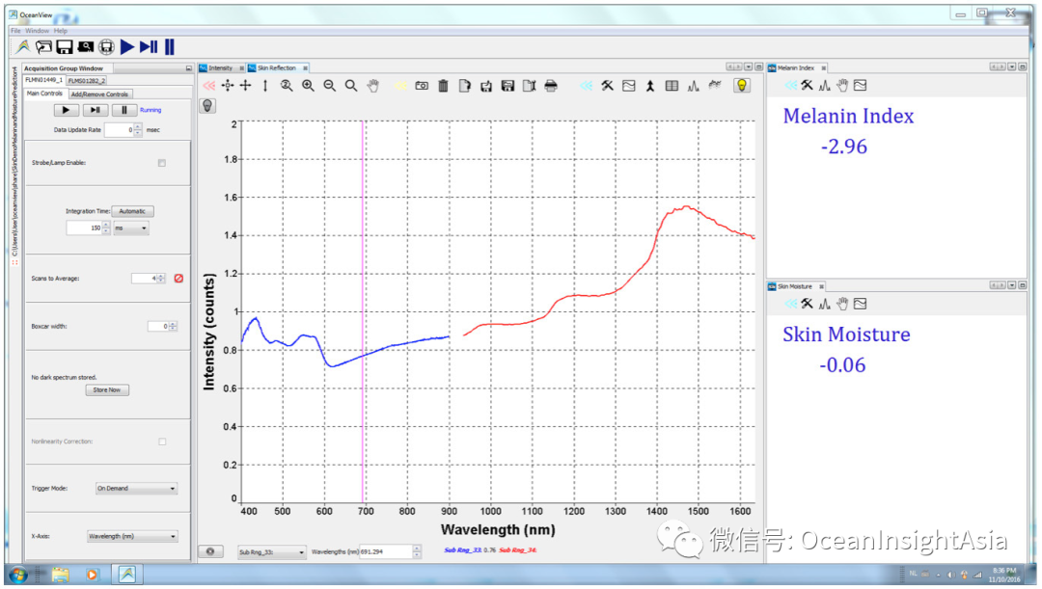This screenshot has height=589, width=1042.
Task: Select the hand pan tool in graph toolbar
Action: coord(373,86)
